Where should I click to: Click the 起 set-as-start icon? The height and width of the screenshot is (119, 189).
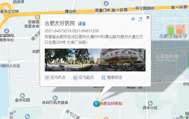pyautogui.click(x=75, y=78)
